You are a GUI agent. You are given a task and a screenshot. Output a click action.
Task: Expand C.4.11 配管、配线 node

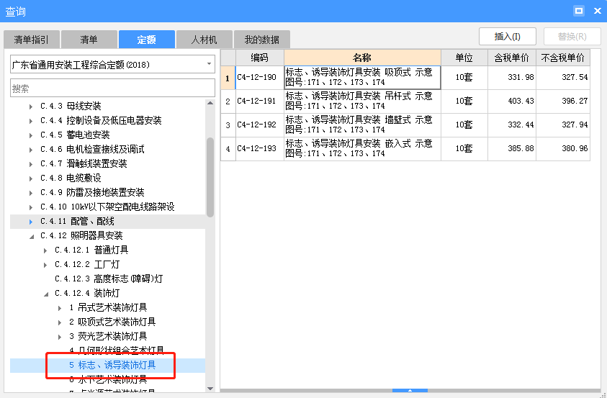[x=31, y=222]
